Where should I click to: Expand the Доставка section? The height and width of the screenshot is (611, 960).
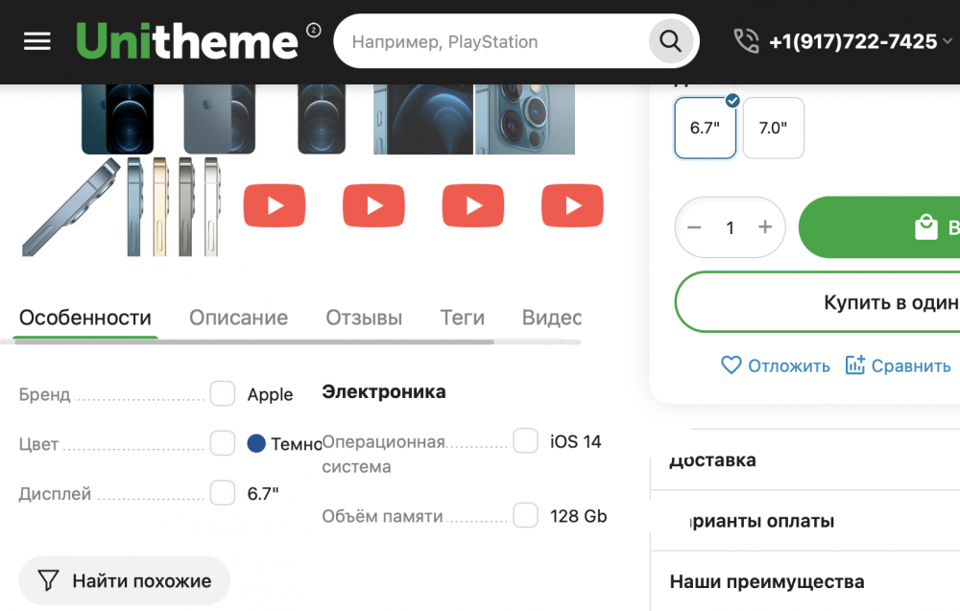click(x=712, y=459)
